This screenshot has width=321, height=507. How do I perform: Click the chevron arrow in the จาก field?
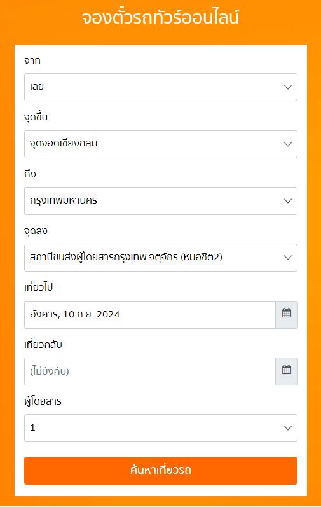288,87
